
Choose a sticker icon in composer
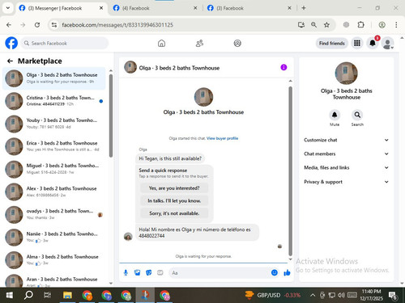pos(149,273)
